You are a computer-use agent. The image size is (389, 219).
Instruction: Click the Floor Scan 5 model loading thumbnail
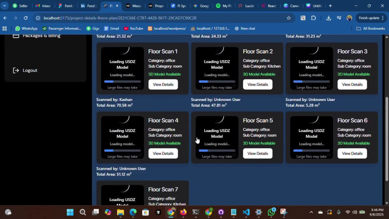(x=217, y=137)
